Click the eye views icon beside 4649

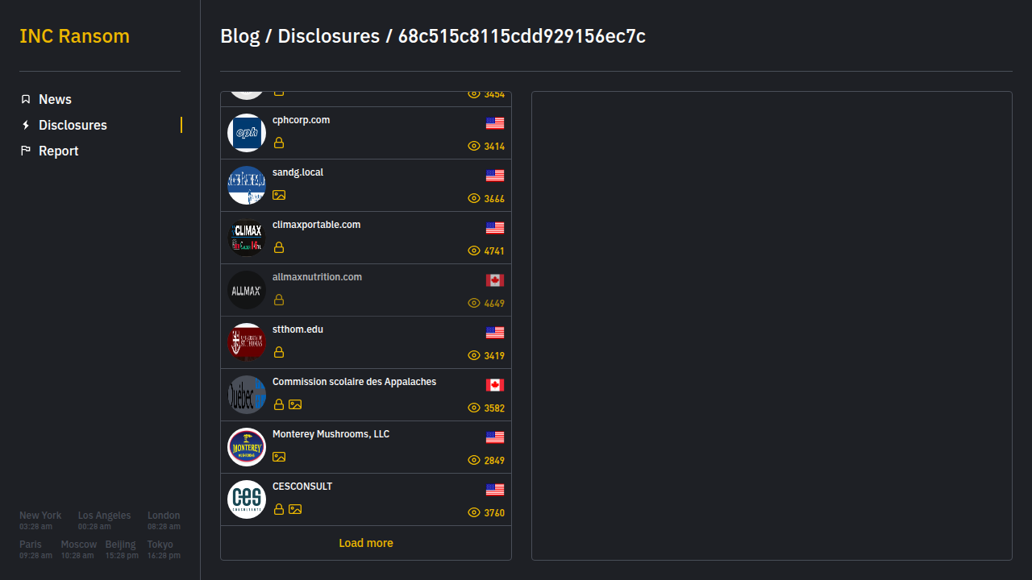click(474, 303)
